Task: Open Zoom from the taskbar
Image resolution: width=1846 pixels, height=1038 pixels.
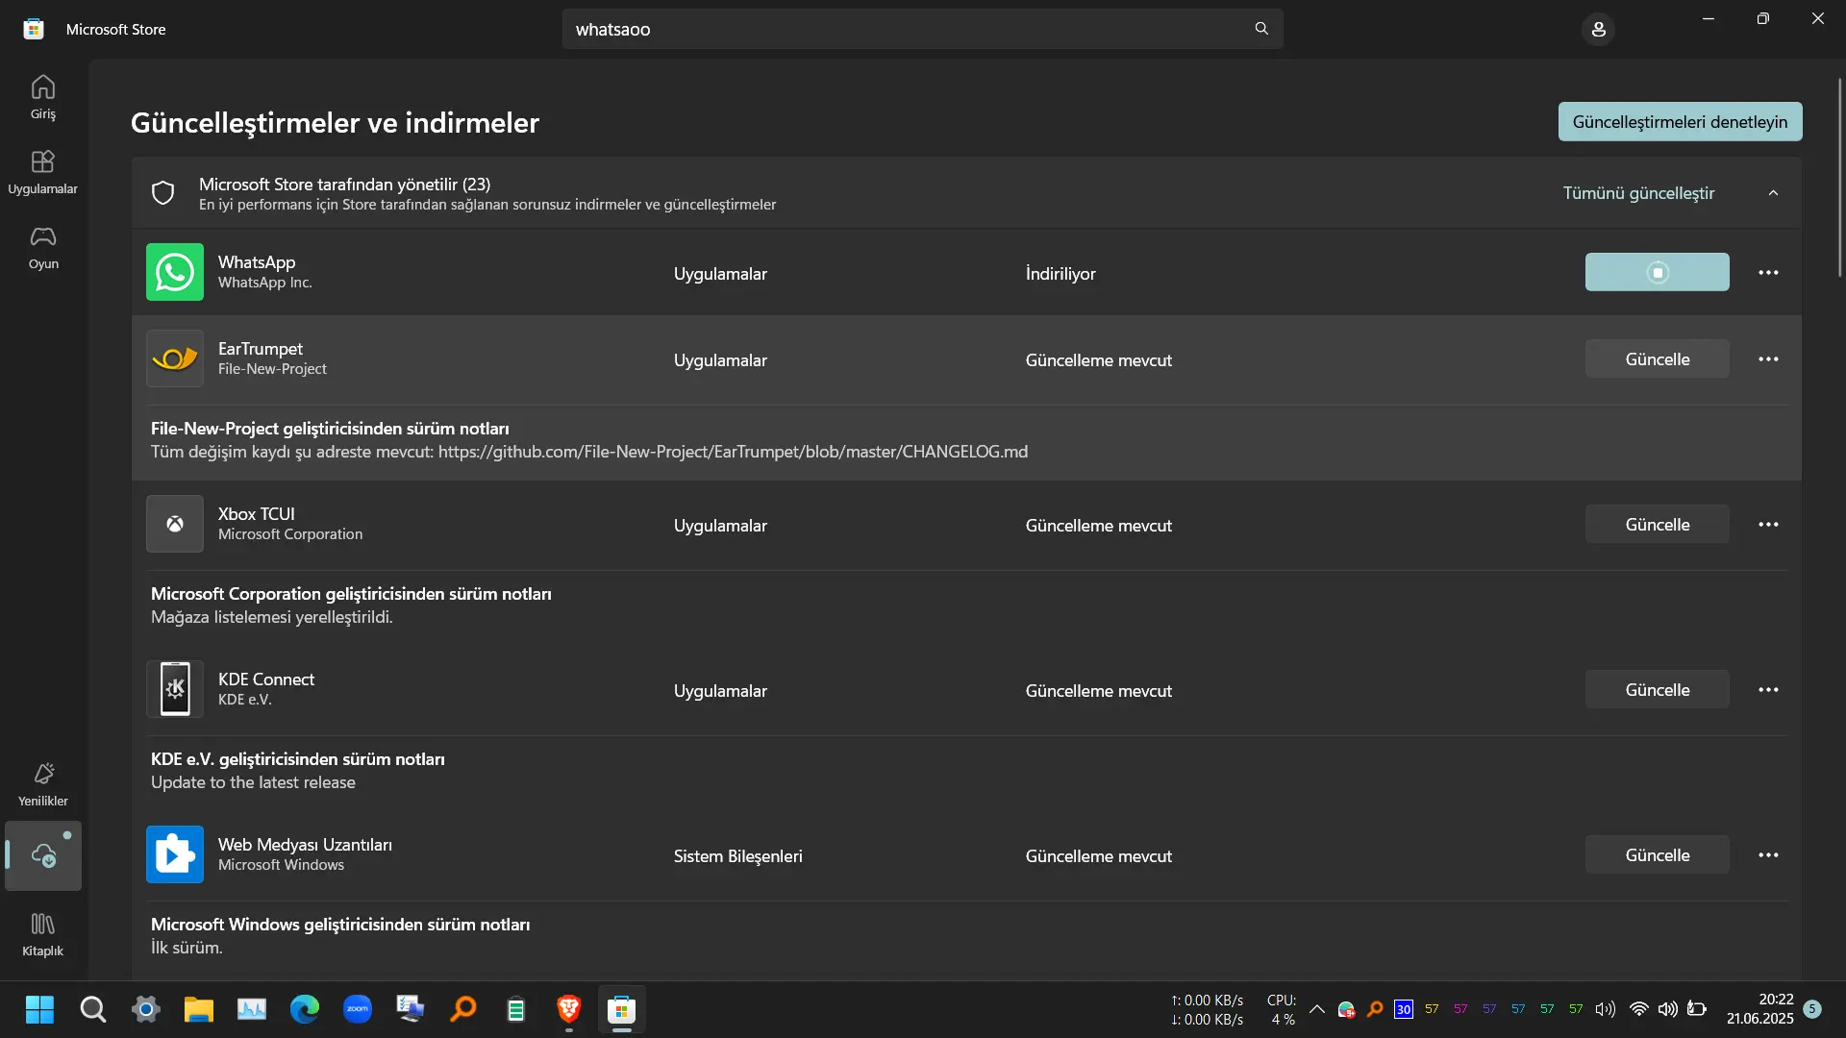Action: 358,1009
